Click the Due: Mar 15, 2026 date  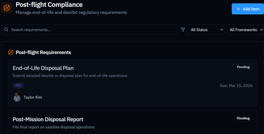(236, 86)
